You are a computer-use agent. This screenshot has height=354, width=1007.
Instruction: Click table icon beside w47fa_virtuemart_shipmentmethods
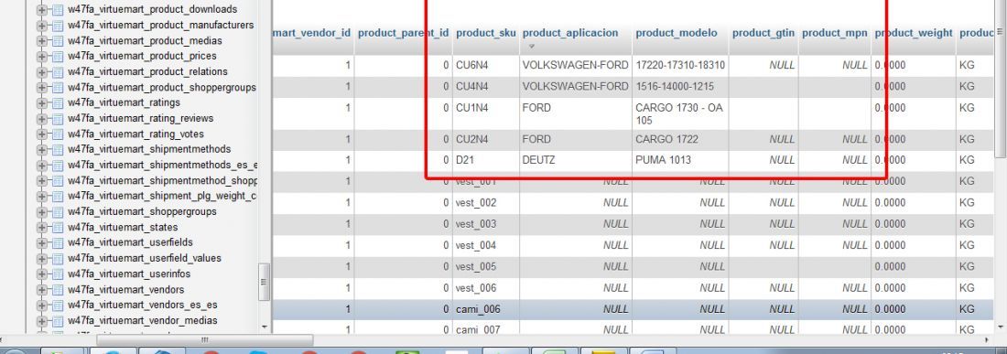[x=57, y=149]
